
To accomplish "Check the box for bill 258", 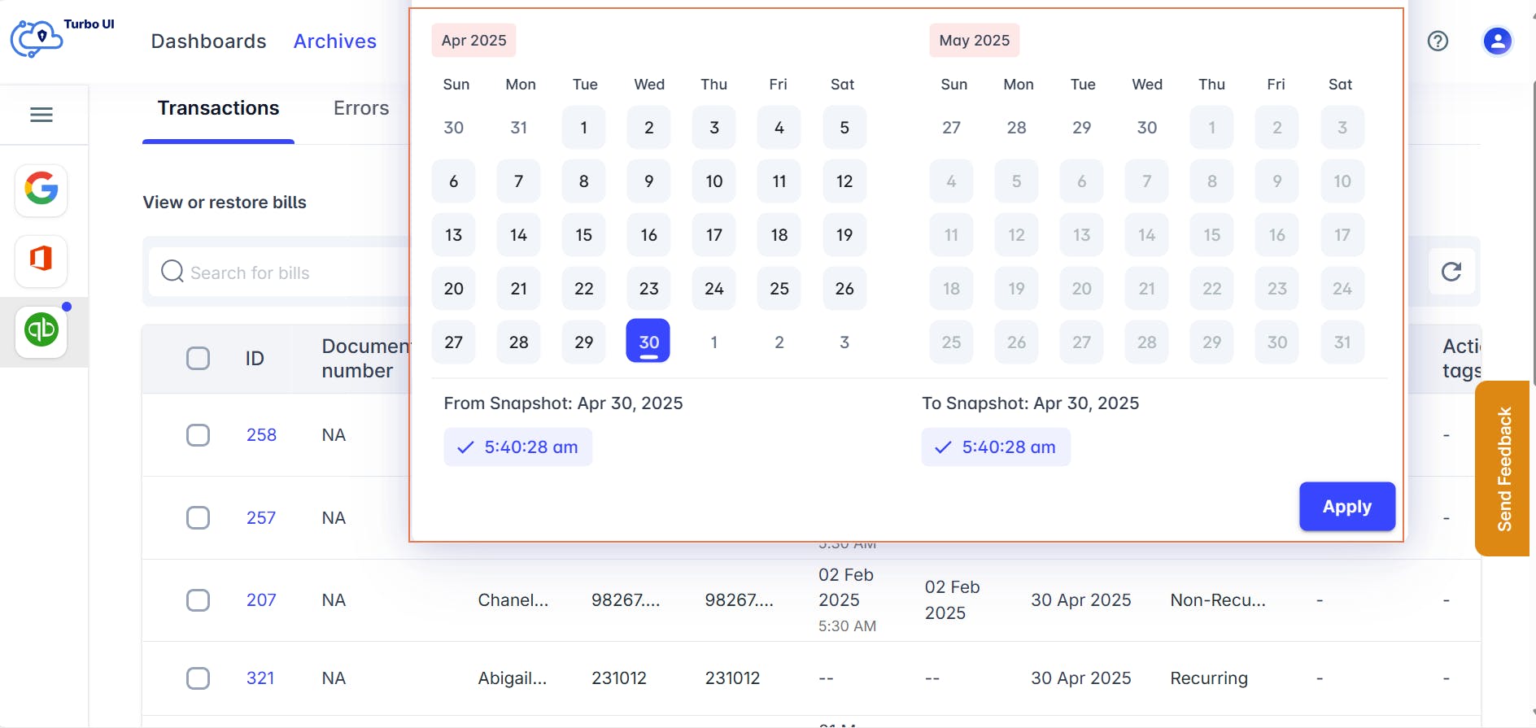I will 198,435.
